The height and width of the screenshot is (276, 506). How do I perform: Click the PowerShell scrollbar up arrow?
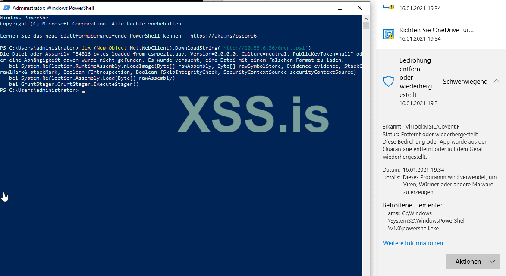[366, 18]
